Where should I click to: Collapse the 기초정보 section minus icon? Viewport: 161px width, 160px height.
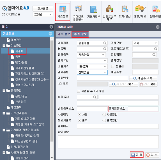pos(50,34)
